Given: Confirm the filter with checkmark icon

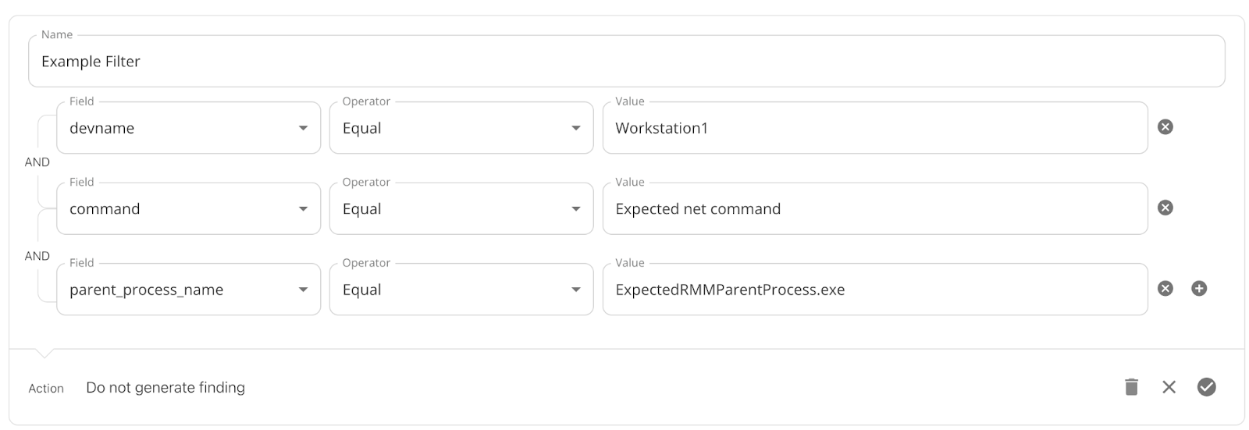Looking at the screenshot, I should pyautogui.click(x=1206, y=387).
